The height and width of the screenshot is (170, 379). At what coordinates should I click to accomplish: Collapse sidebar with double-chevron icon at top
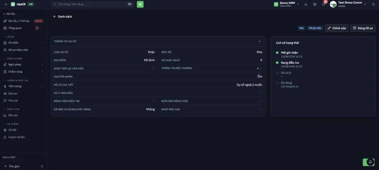tap(6, 4)
